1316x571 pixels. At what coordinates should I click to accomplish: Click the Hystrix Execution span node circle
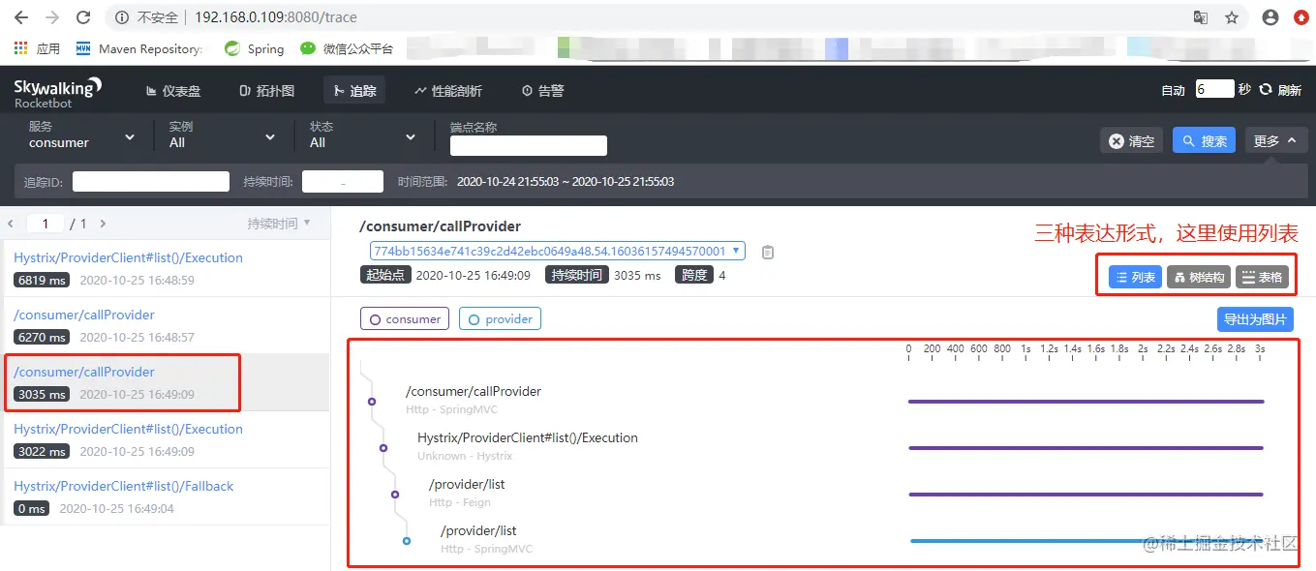point(383,447)
